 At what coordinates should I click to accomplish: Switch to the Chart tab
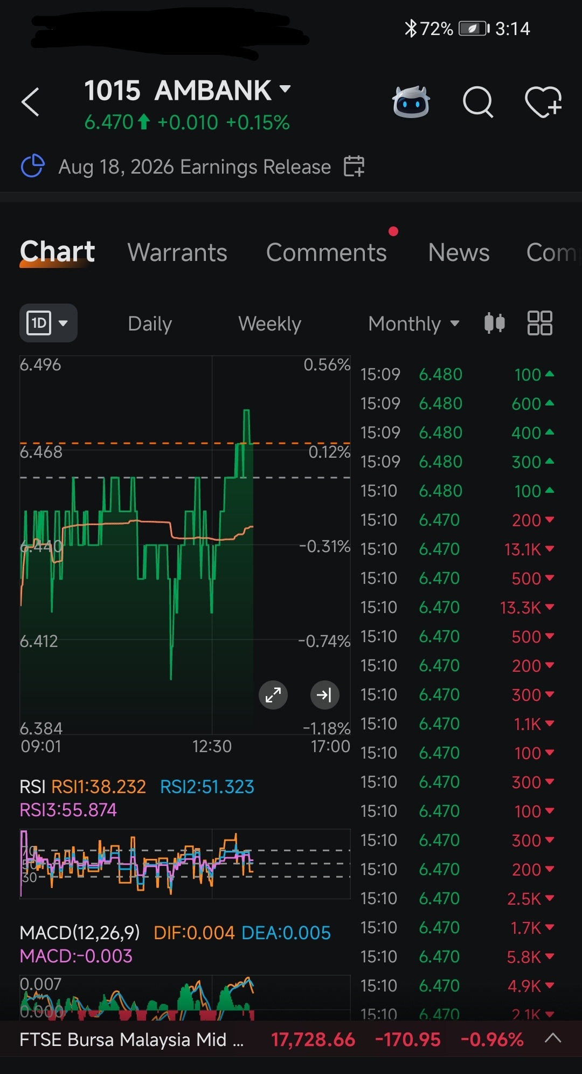pyautogui.click(x=57, y=252)
